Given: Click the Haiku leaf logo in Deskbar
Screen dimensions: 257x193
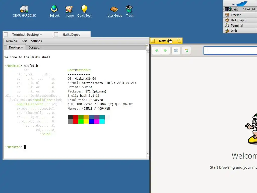Looking at the screenshot, I should pos(240,3).
